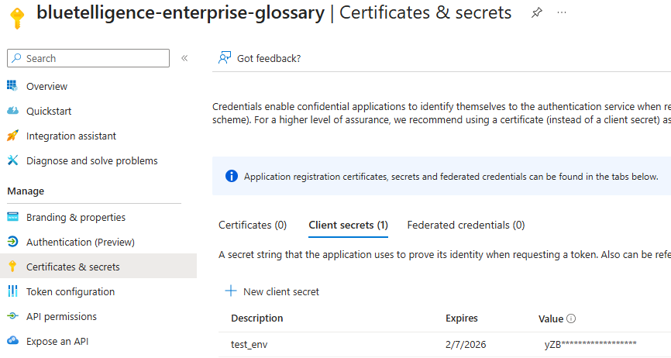This screenshot has width=671, height=358.
Task: Collapse the sidebar with the double chevron
Action: click(x=184, y=58)
